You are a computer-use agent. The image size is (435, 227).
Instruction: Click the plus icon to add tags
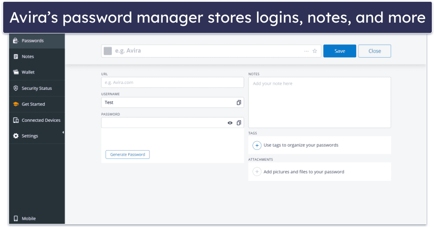pos(257,145)
